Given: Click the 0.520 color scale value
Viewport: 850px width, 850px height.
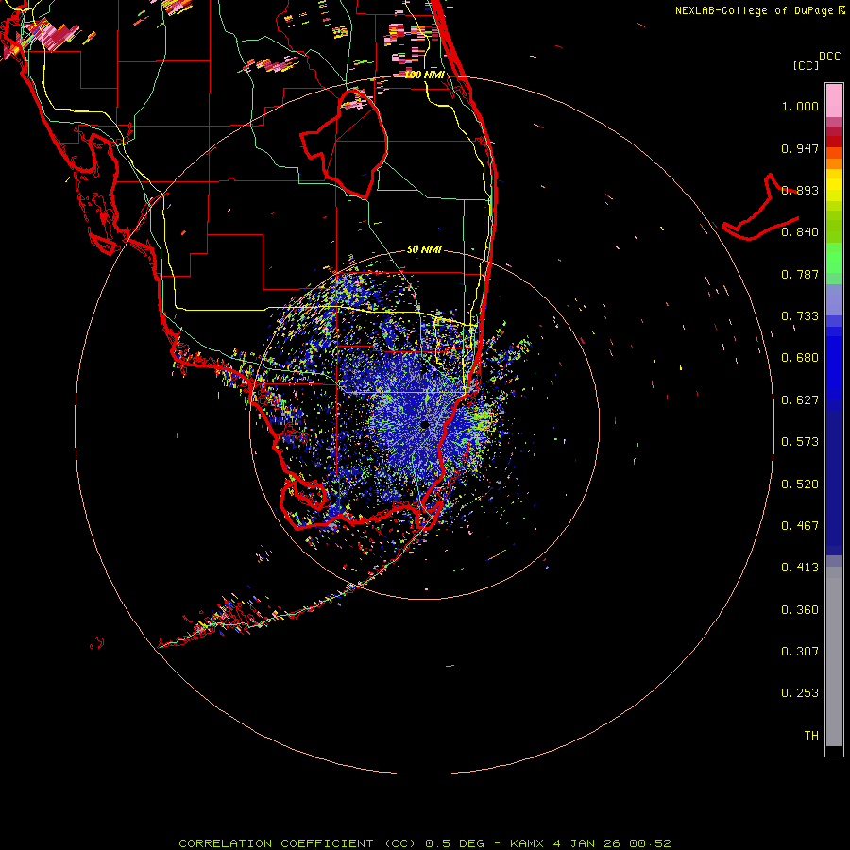Looking at the screenshot, I should 800,484.
